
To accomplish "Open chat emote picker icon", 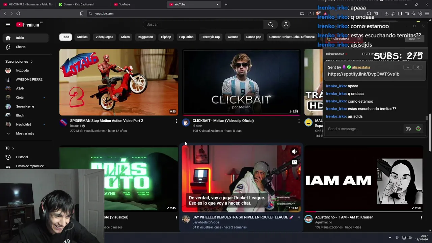I will coord(418,129).
